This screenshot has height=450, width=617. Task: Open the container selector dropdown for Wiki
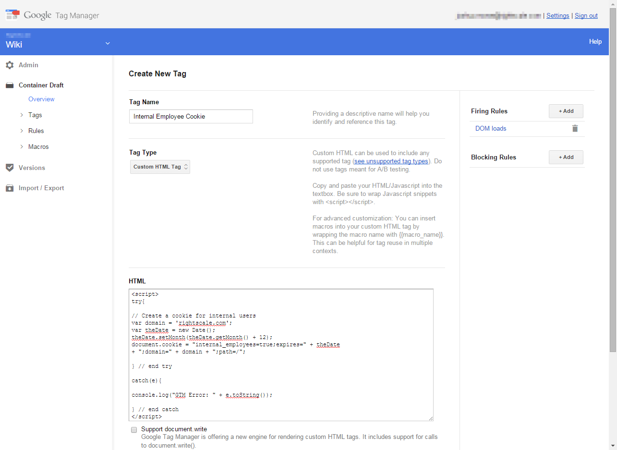[108, 42]
